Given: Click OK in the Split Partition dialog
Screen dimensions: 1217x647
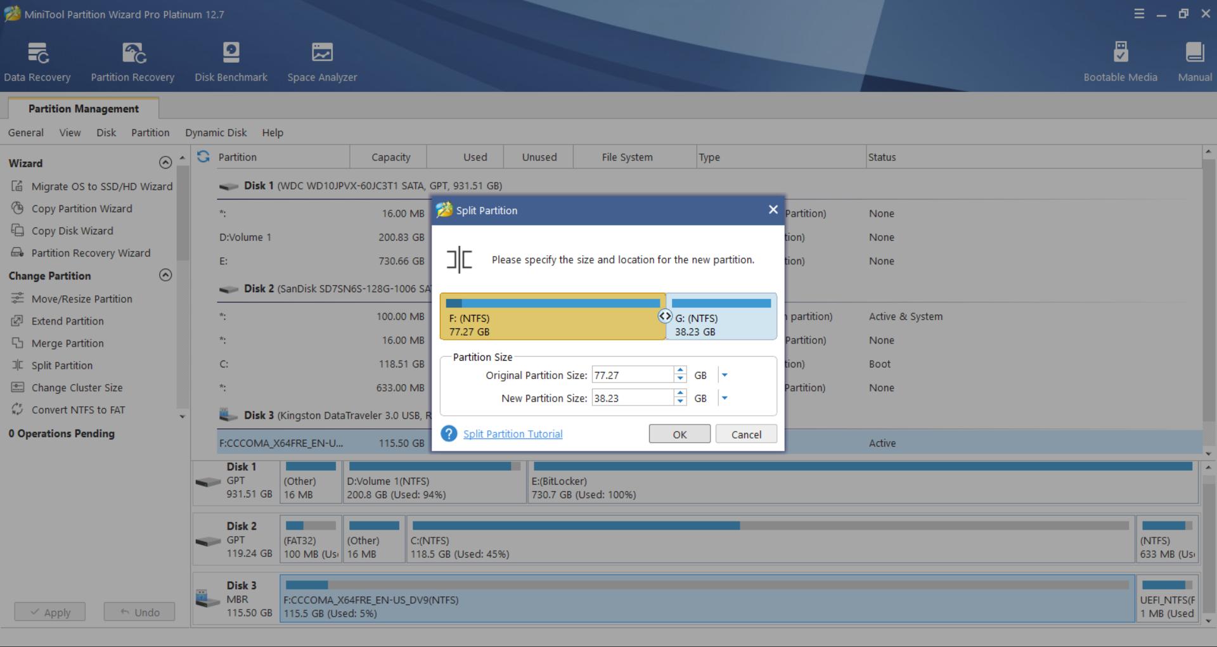Looking at the screenshot, I should (x=679, y=434).
